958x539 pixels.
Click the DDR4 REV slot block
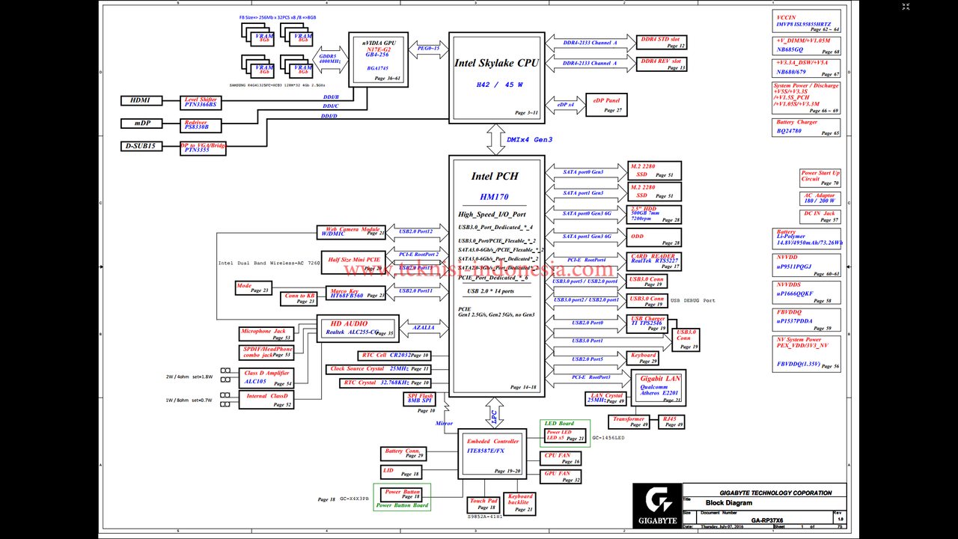pos(662,64)
